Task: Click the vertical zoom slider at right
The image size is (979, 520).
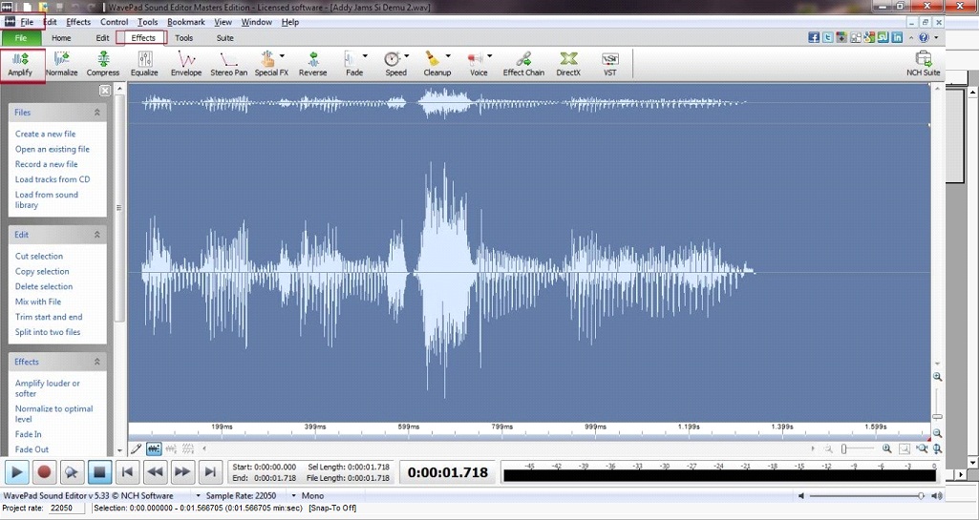Action: click(x=937, y=404)
